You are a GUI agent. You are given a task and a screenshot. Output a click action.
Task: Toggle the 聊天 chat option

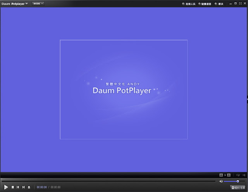click(219, 4)
